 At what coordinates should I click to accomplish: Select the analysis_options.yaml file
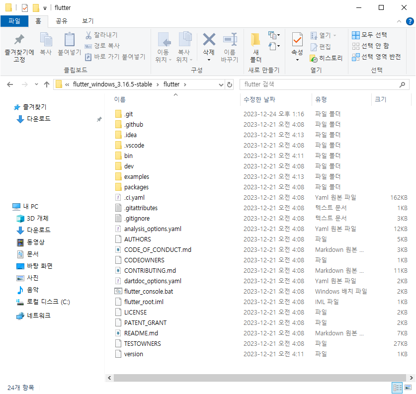coord(153,229)
